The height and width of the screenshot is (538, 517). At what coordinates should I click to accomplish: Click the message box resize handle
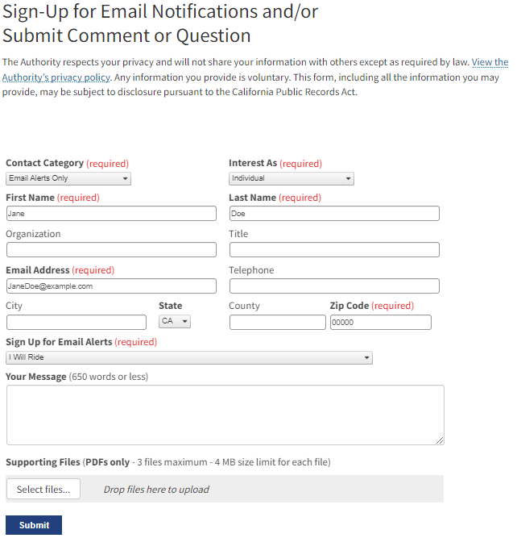click(440, 440)
